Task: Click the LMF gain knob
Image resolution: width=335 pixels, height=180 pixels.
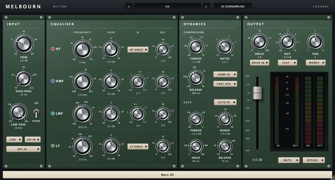Action: (x=111, y=114)
